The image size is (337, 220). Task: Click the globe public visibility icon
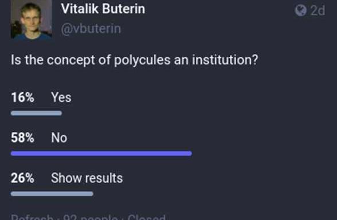coord(300,10)
